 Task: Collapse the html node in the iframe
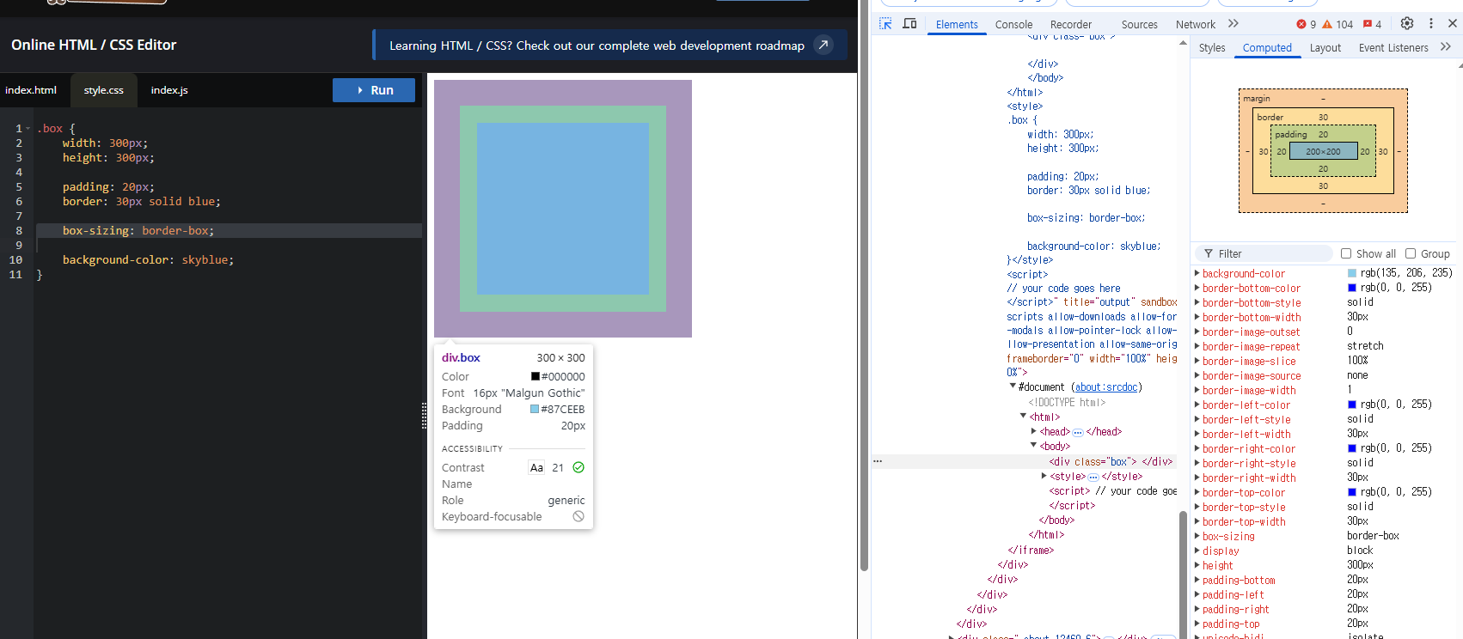(x=1023, y=417)
